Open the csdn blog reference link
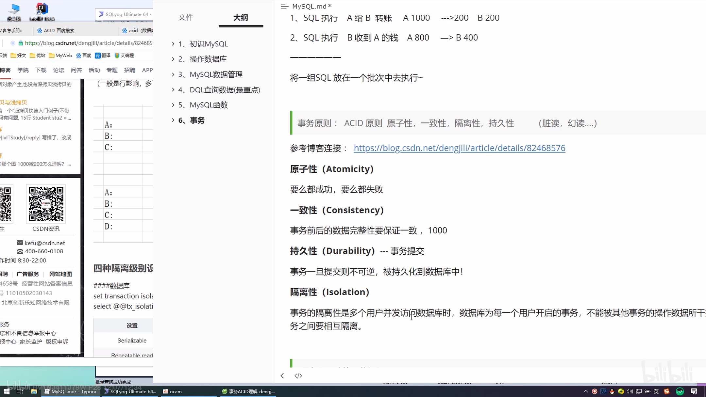The width and height of the screenshot is (706, 397). (x=459, y=148)
